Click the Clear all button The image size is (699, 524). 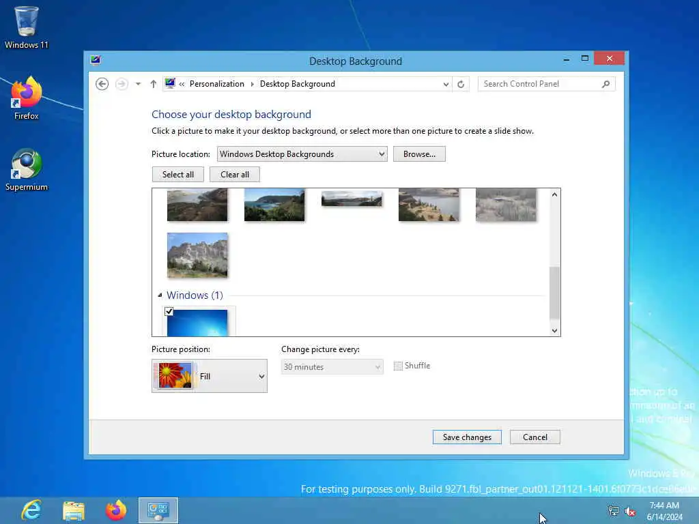pos(235,174)
